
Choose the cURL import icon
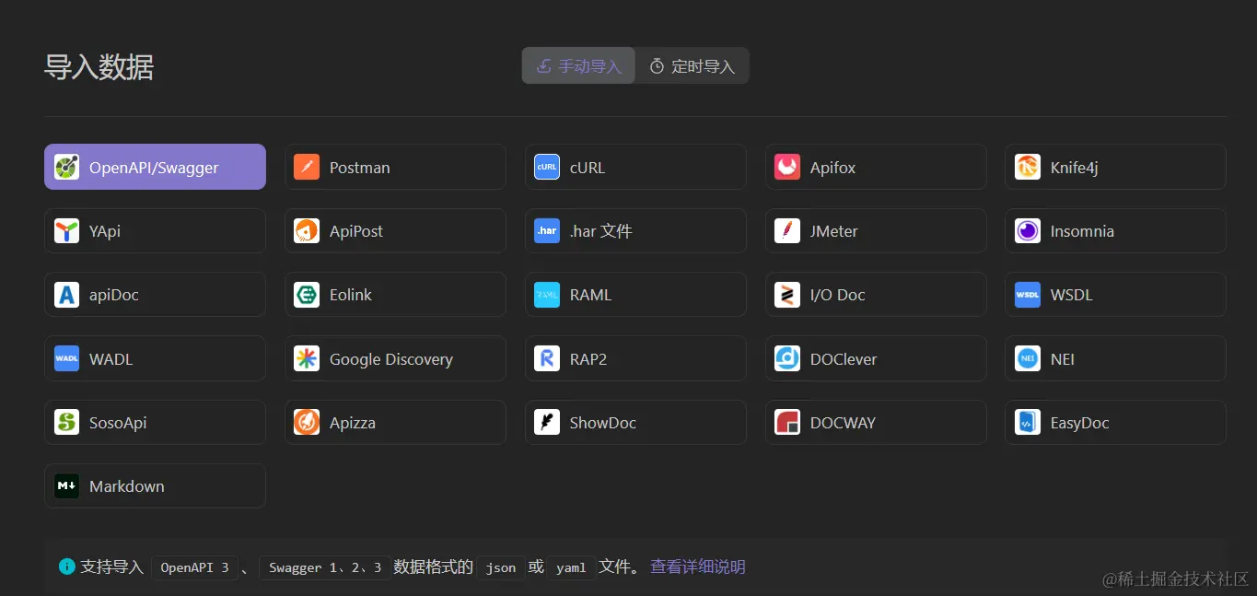547,167
